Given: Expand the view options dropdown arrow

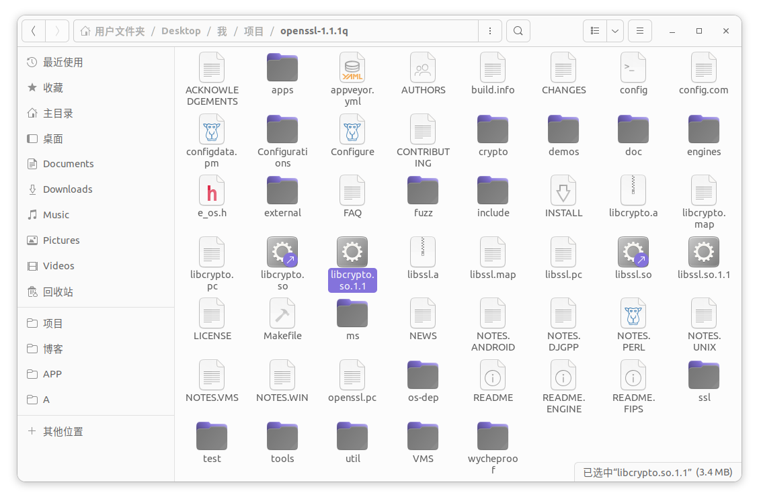Looking at the screenshot, I should [x=614, y=31].
